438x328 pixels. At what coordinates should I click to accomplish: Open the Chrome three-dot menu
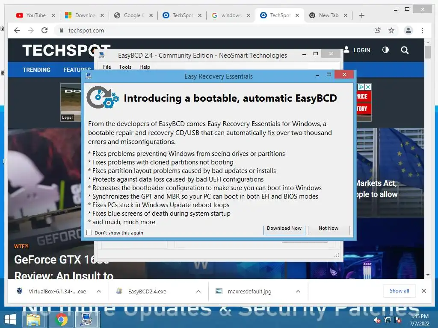422,30
